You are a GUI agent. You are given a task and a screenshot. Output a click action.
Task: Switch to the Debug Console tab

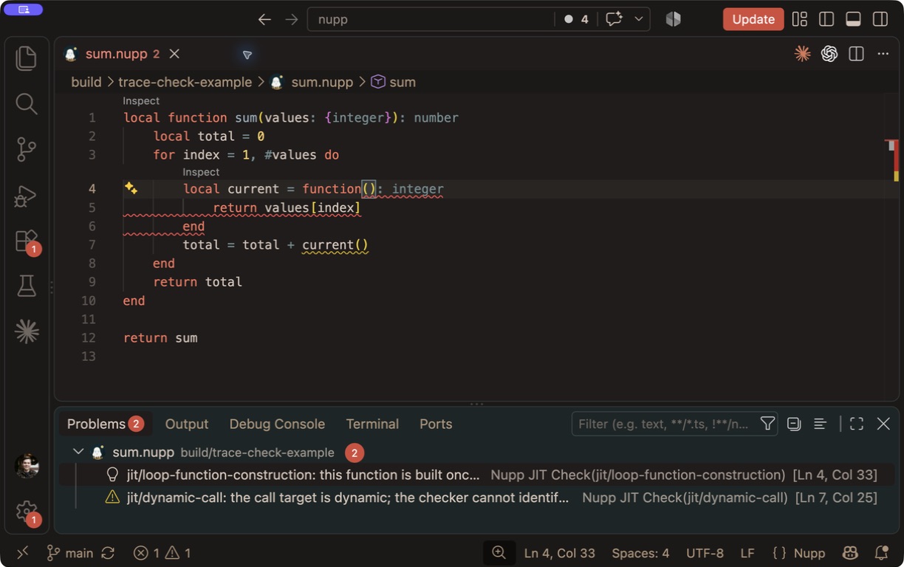point(277,424)
